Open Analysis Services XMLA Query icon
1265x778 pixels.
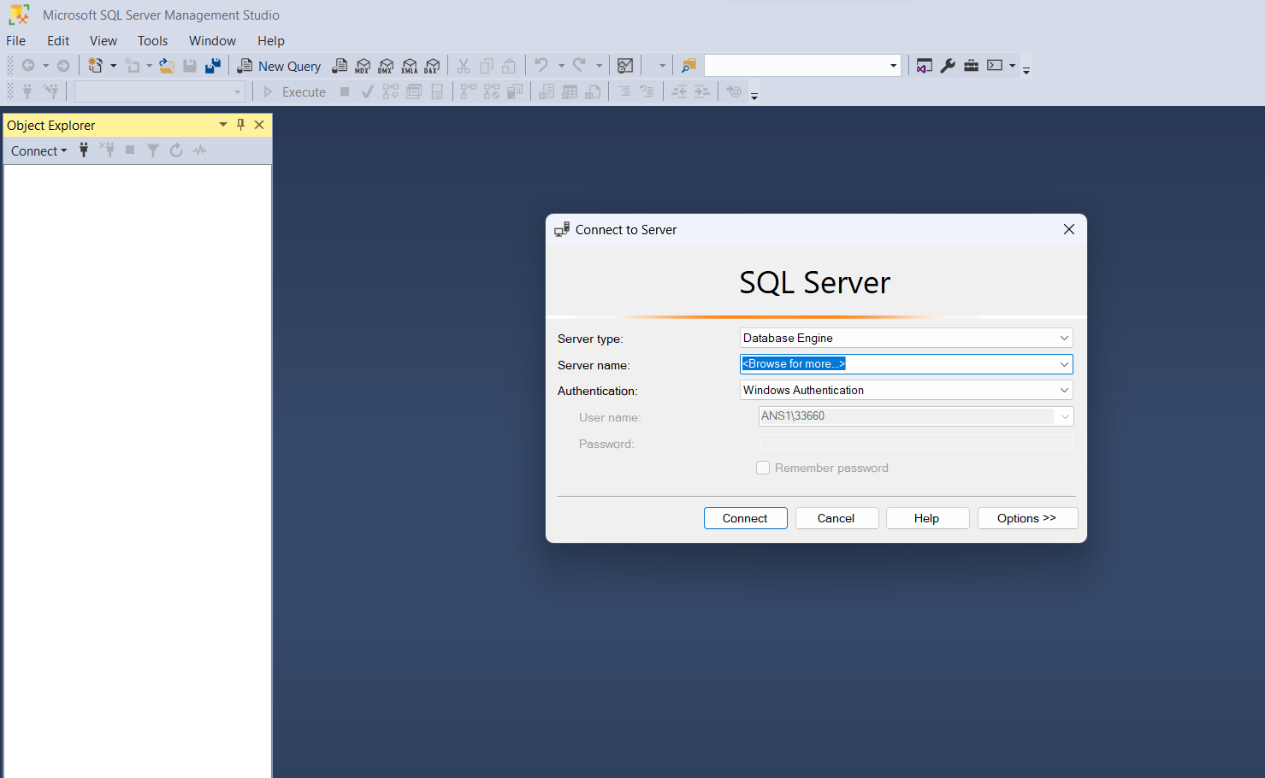409,66
